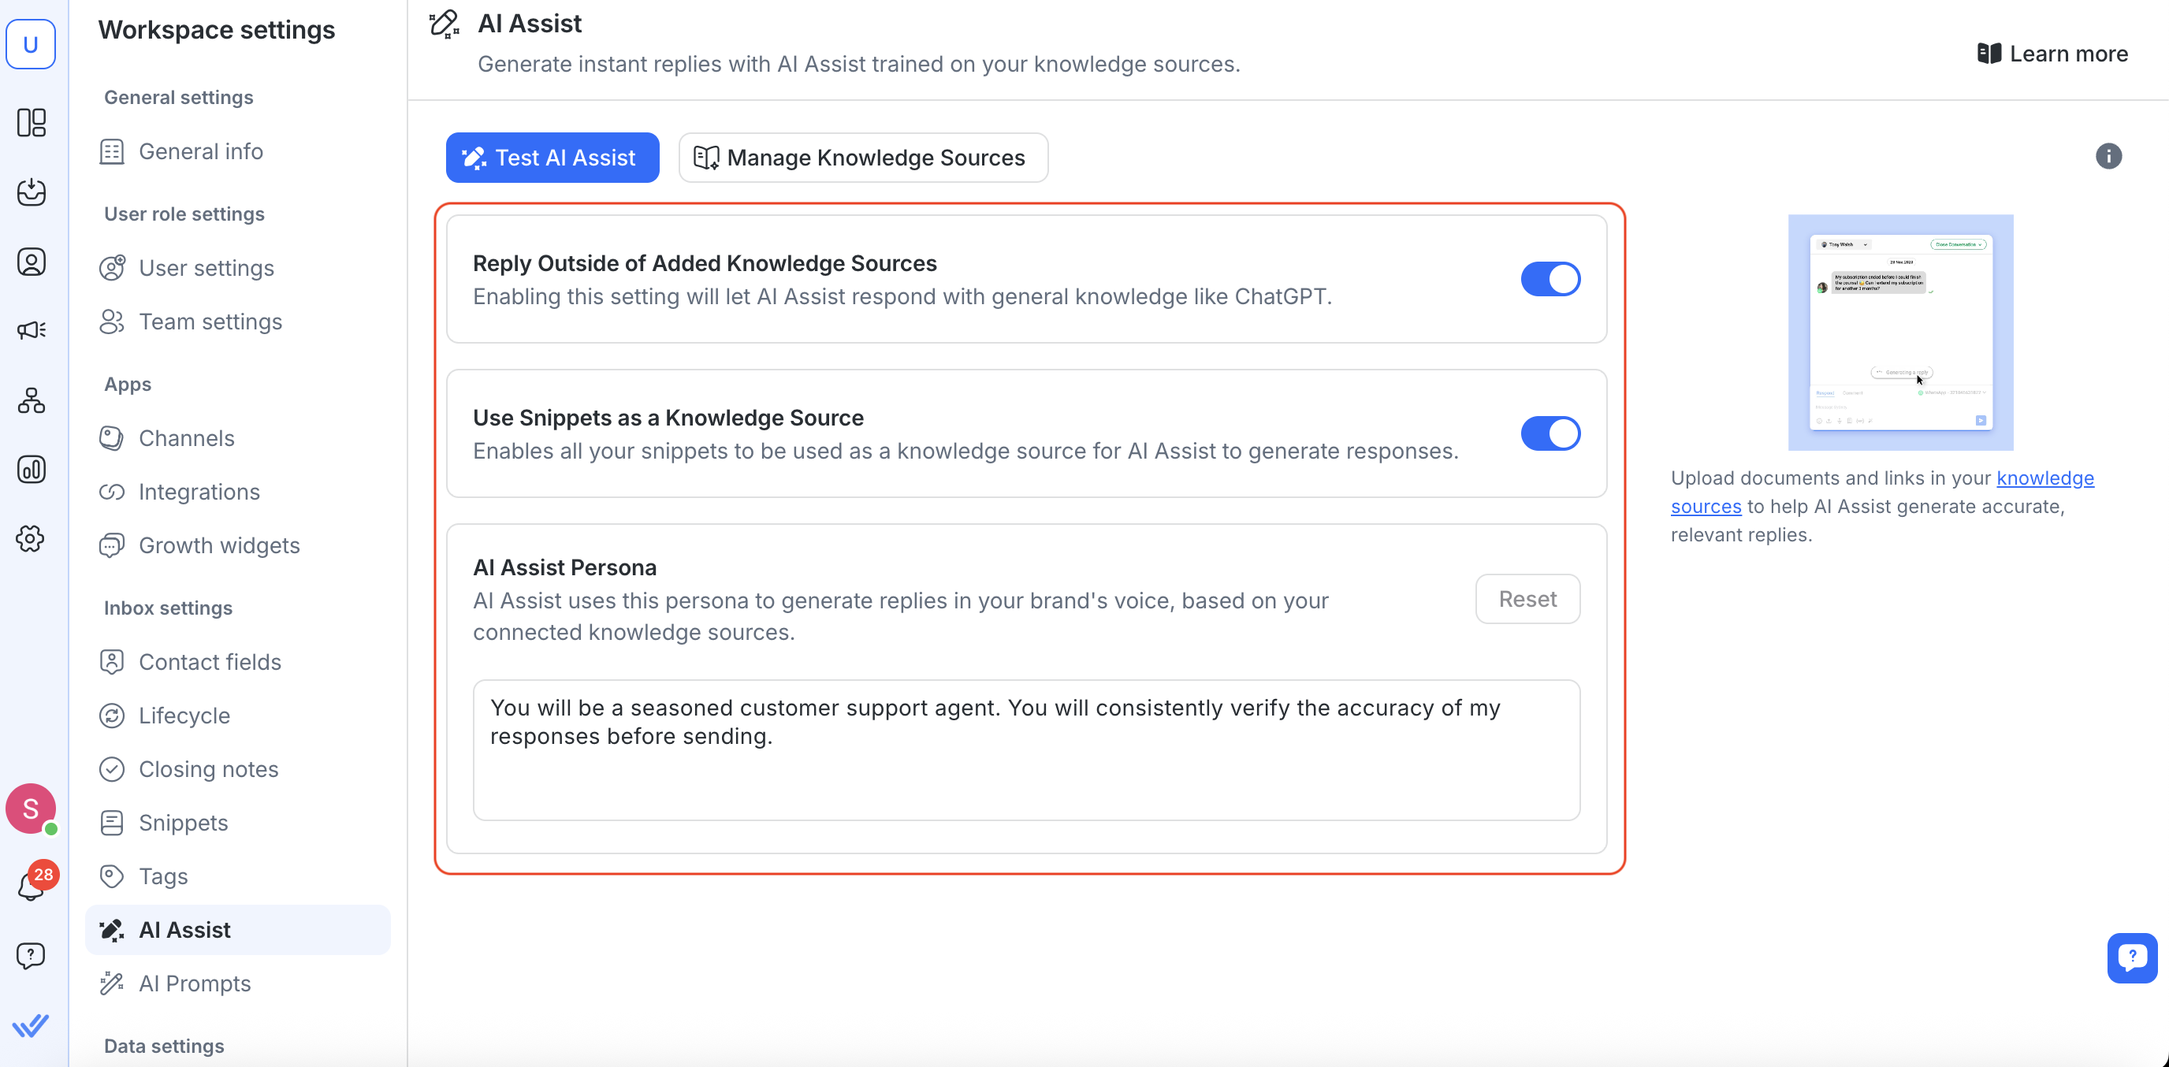Open the reports chart icon
Viewport: 2169px width, 1067px height.
click(32, 469)
